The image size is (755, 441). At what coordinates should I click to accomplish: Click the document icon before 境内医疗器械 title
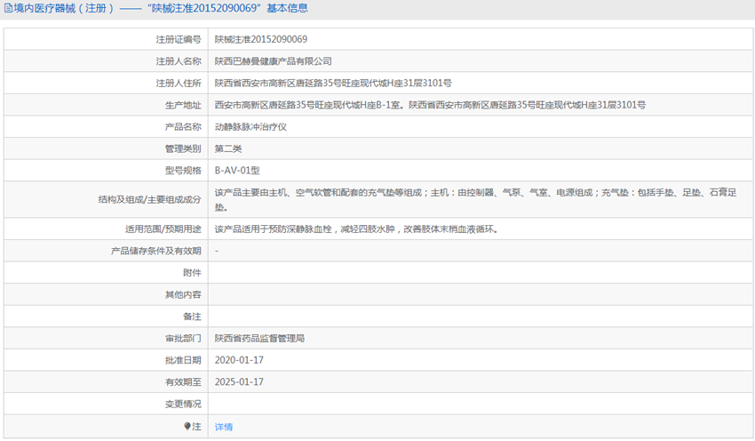(7, 8)
